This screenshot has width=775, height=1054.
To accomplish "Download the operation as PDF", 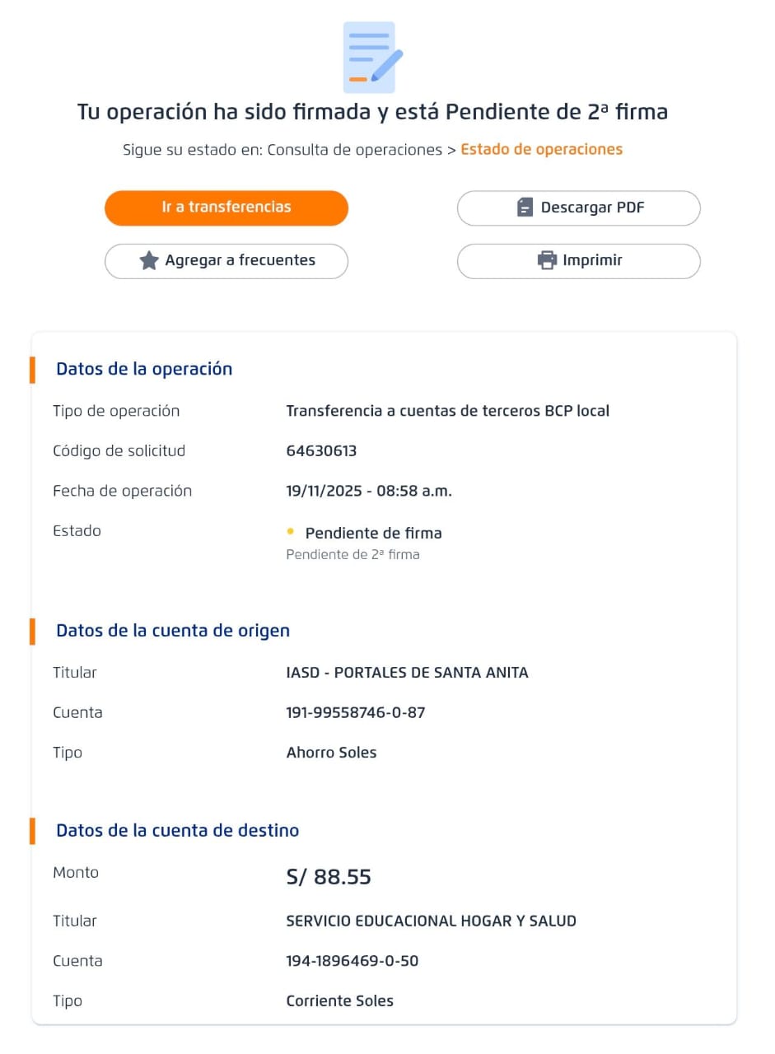I will (x=578, y=208).
